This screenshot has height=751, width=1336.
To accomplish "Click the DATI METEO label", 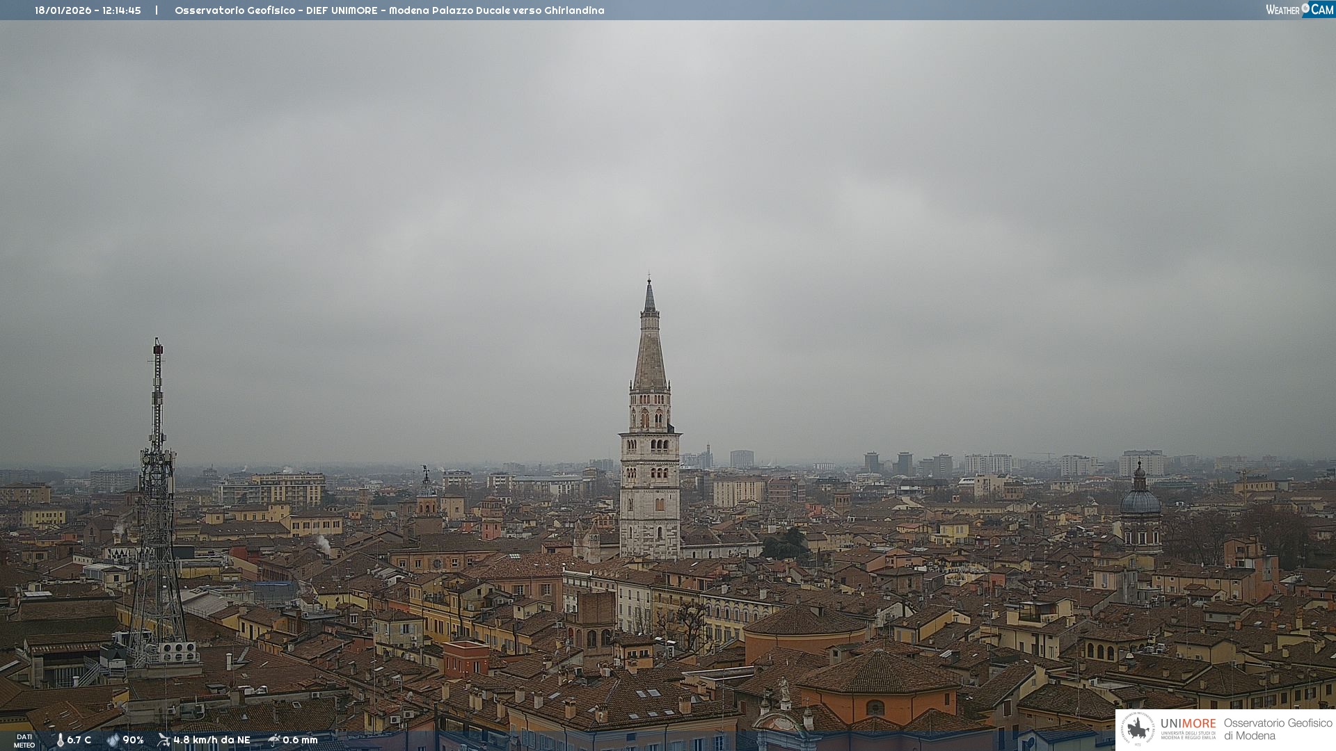I will click(24, 741).
